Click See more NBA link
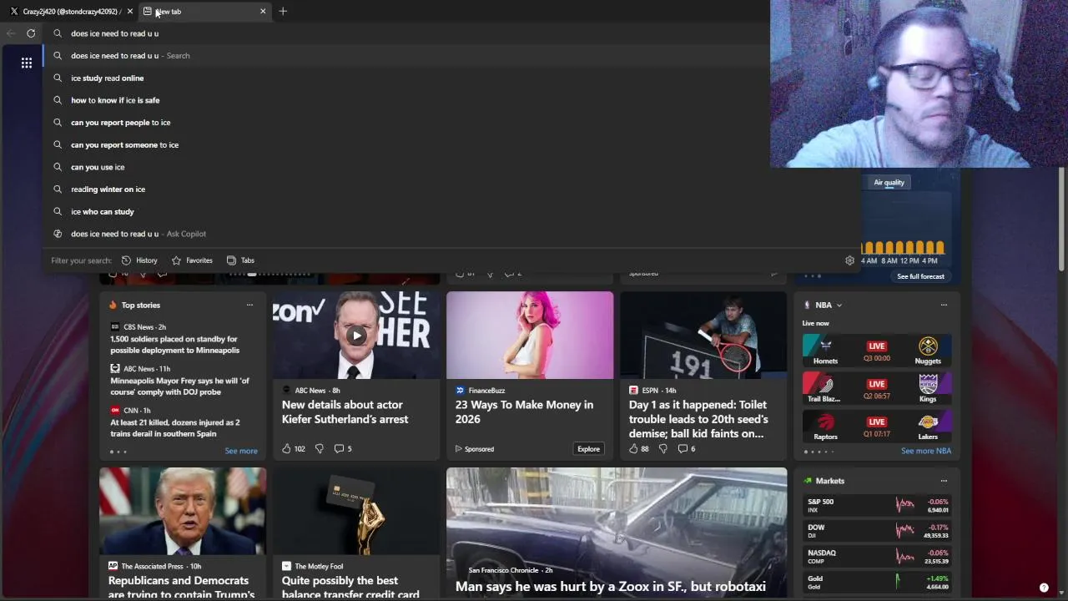This screenshot has height=601, width=1068. [926, 451]
